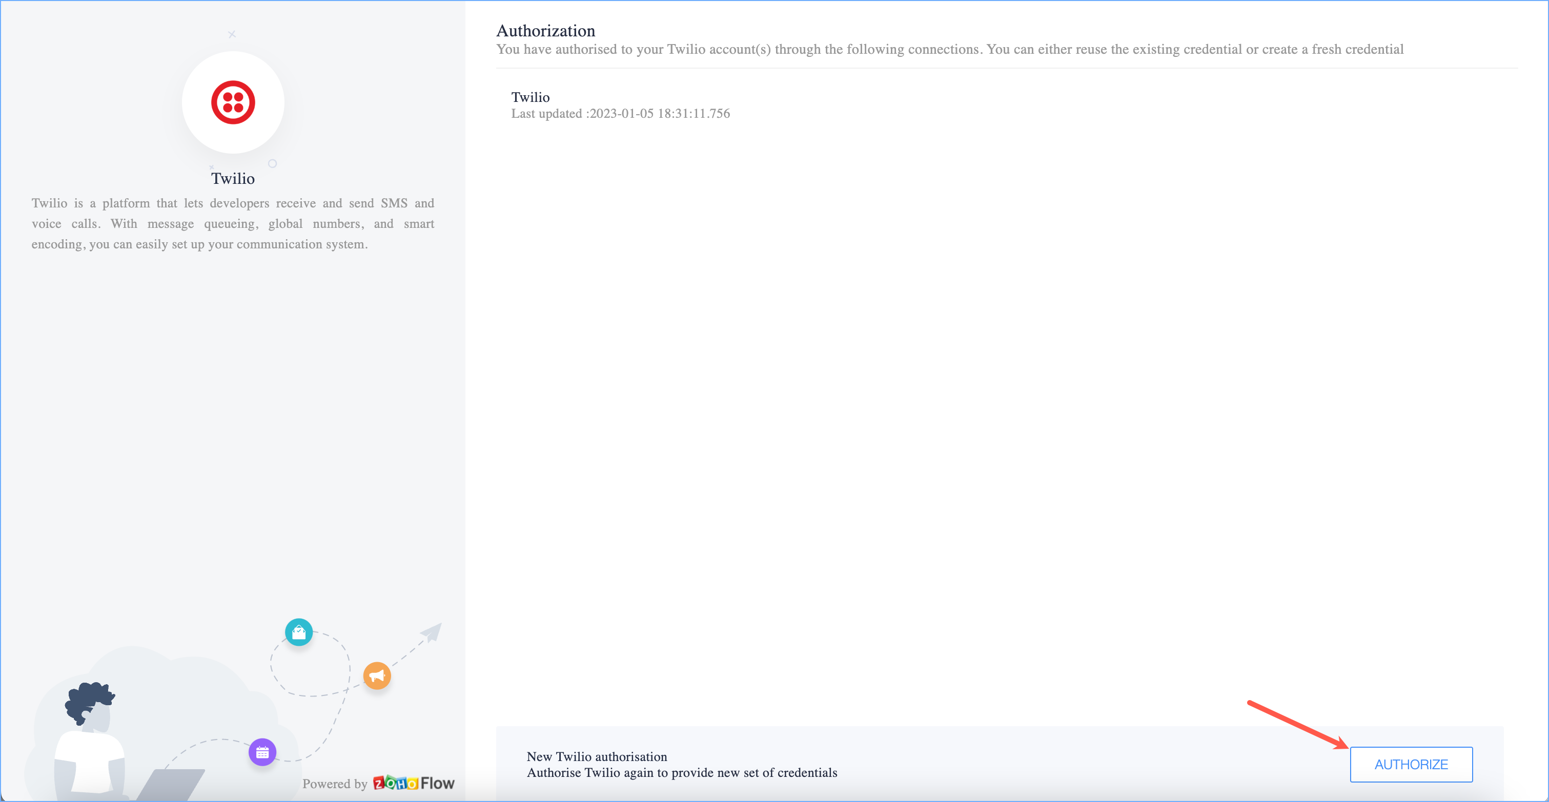The width and height of the screenshot is (1549, 802).
Task: Click the Powered by text
Action: pos(334,784)
